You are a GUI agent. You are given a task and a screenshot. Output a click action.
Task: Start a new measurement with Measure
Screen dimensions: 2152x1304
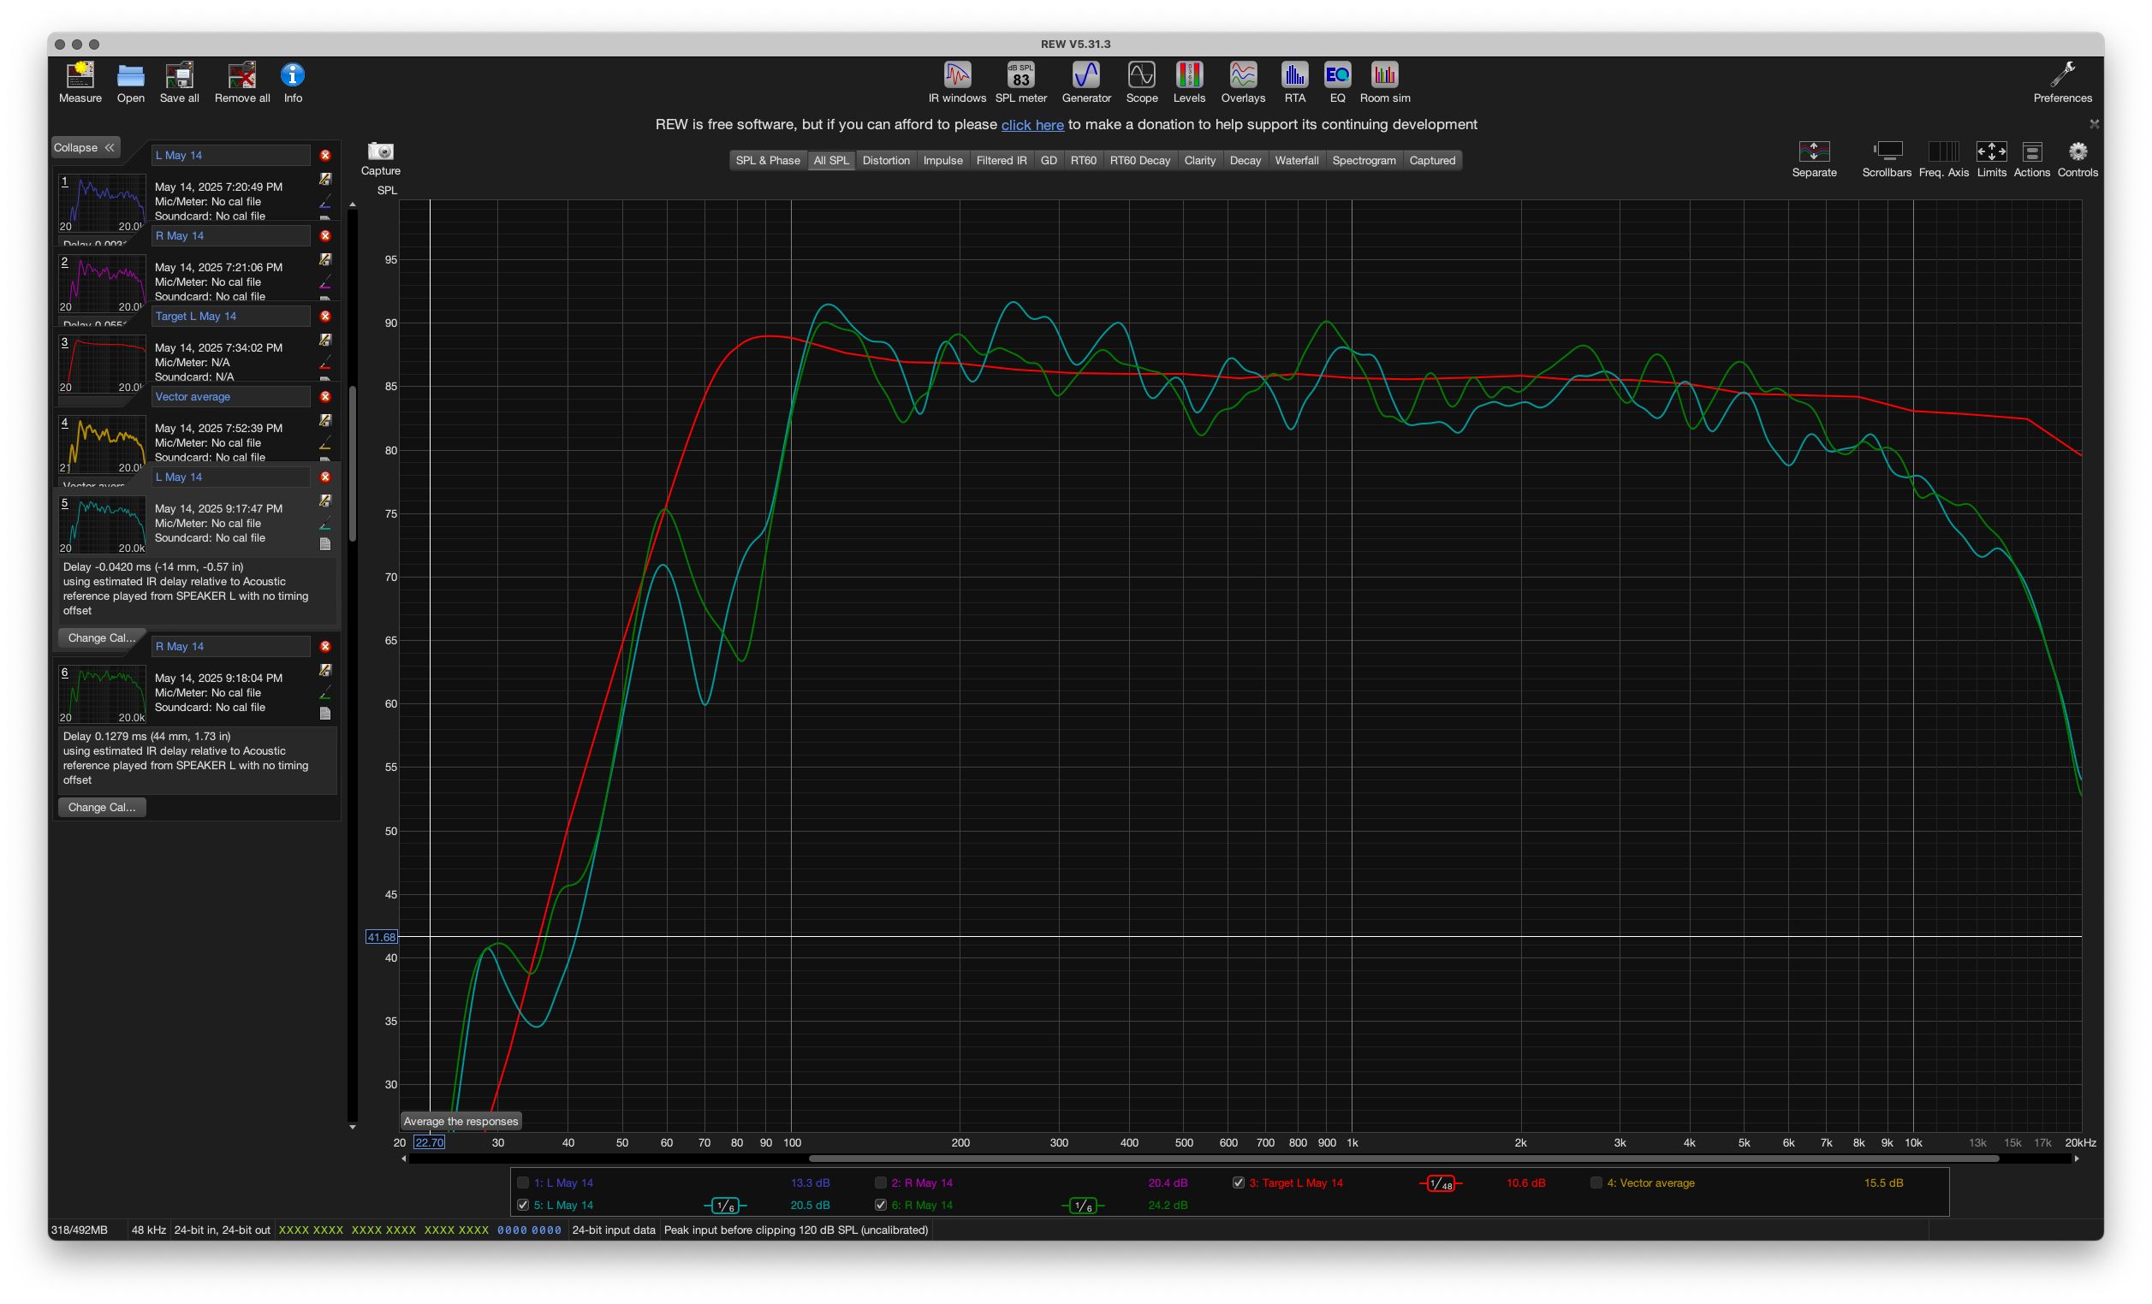click(80, 82)
